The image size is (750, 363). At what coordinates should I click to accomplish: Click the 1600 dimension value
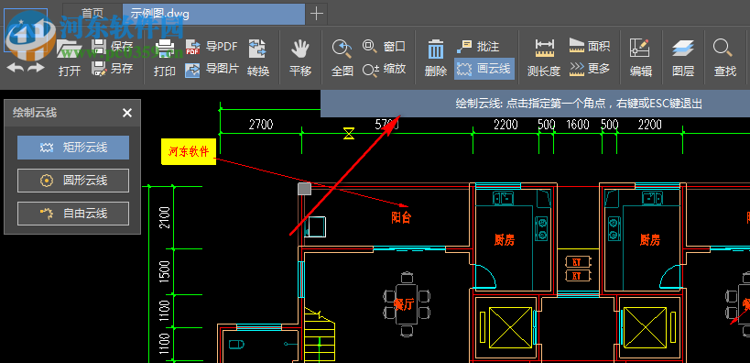(x=578, y=125)
